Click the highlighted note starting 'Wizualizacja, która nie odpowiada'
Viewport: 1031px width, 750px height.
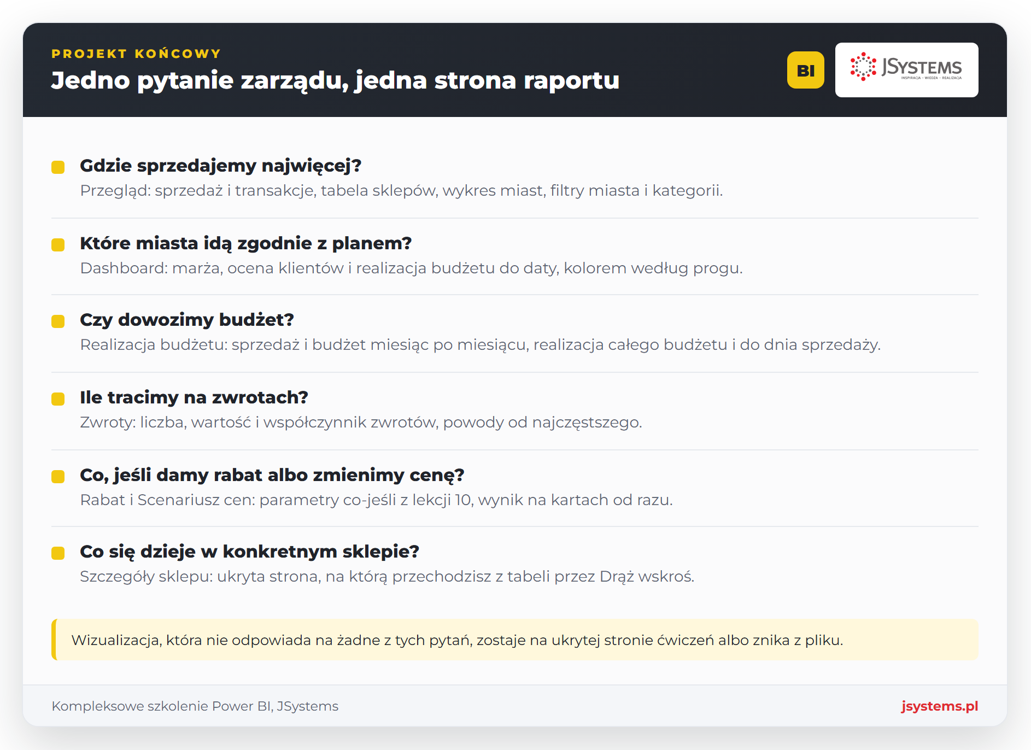pos(515,640)
